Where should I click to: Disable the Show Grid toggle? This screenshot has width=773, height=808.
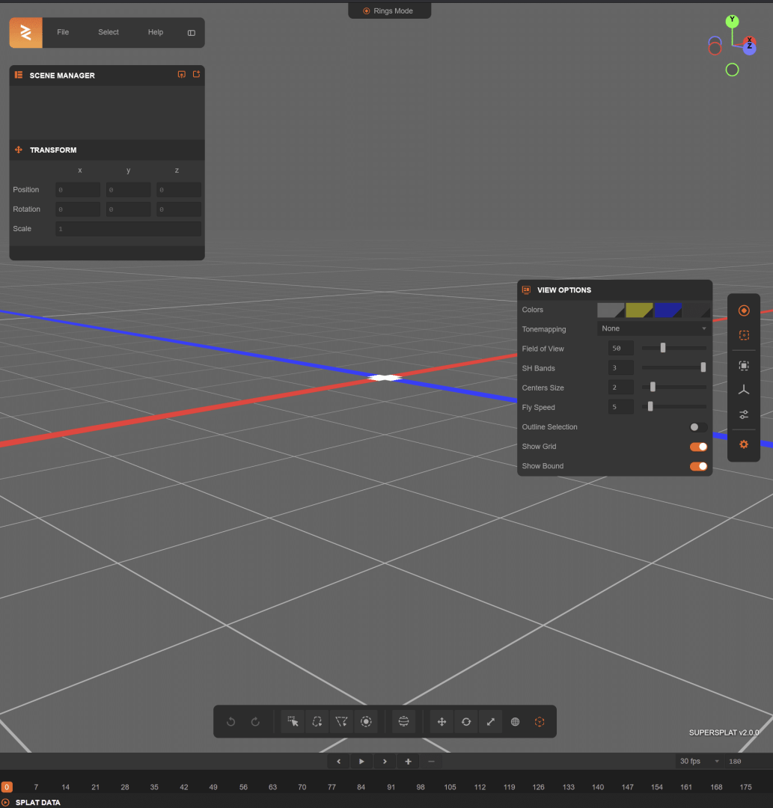[x=697, y=446]
